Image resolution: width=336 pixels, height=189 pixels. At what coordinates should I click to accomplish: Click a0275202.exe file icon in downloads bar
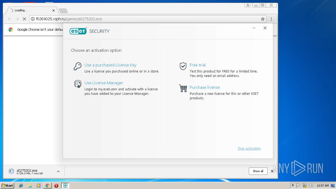(11, 171)
